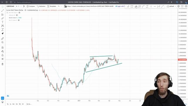Image resolution: width=188 pixels, height=106 pixels.
Task: Click the document copy icon beside URL
Action: [65, 6]
